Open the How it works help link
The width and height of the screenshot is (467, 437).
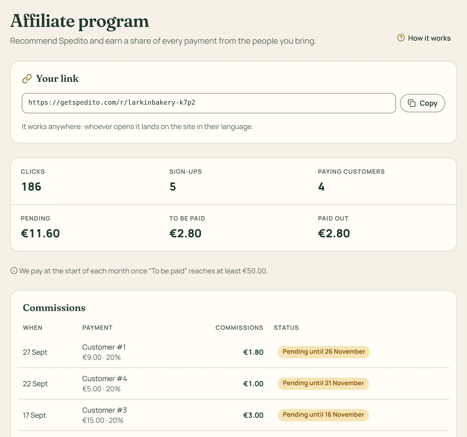point(424,38)
